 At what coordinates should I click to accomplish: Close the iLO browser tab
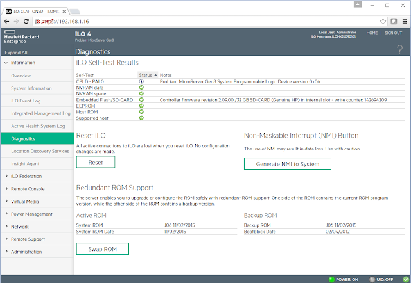(x=64, y=12)
